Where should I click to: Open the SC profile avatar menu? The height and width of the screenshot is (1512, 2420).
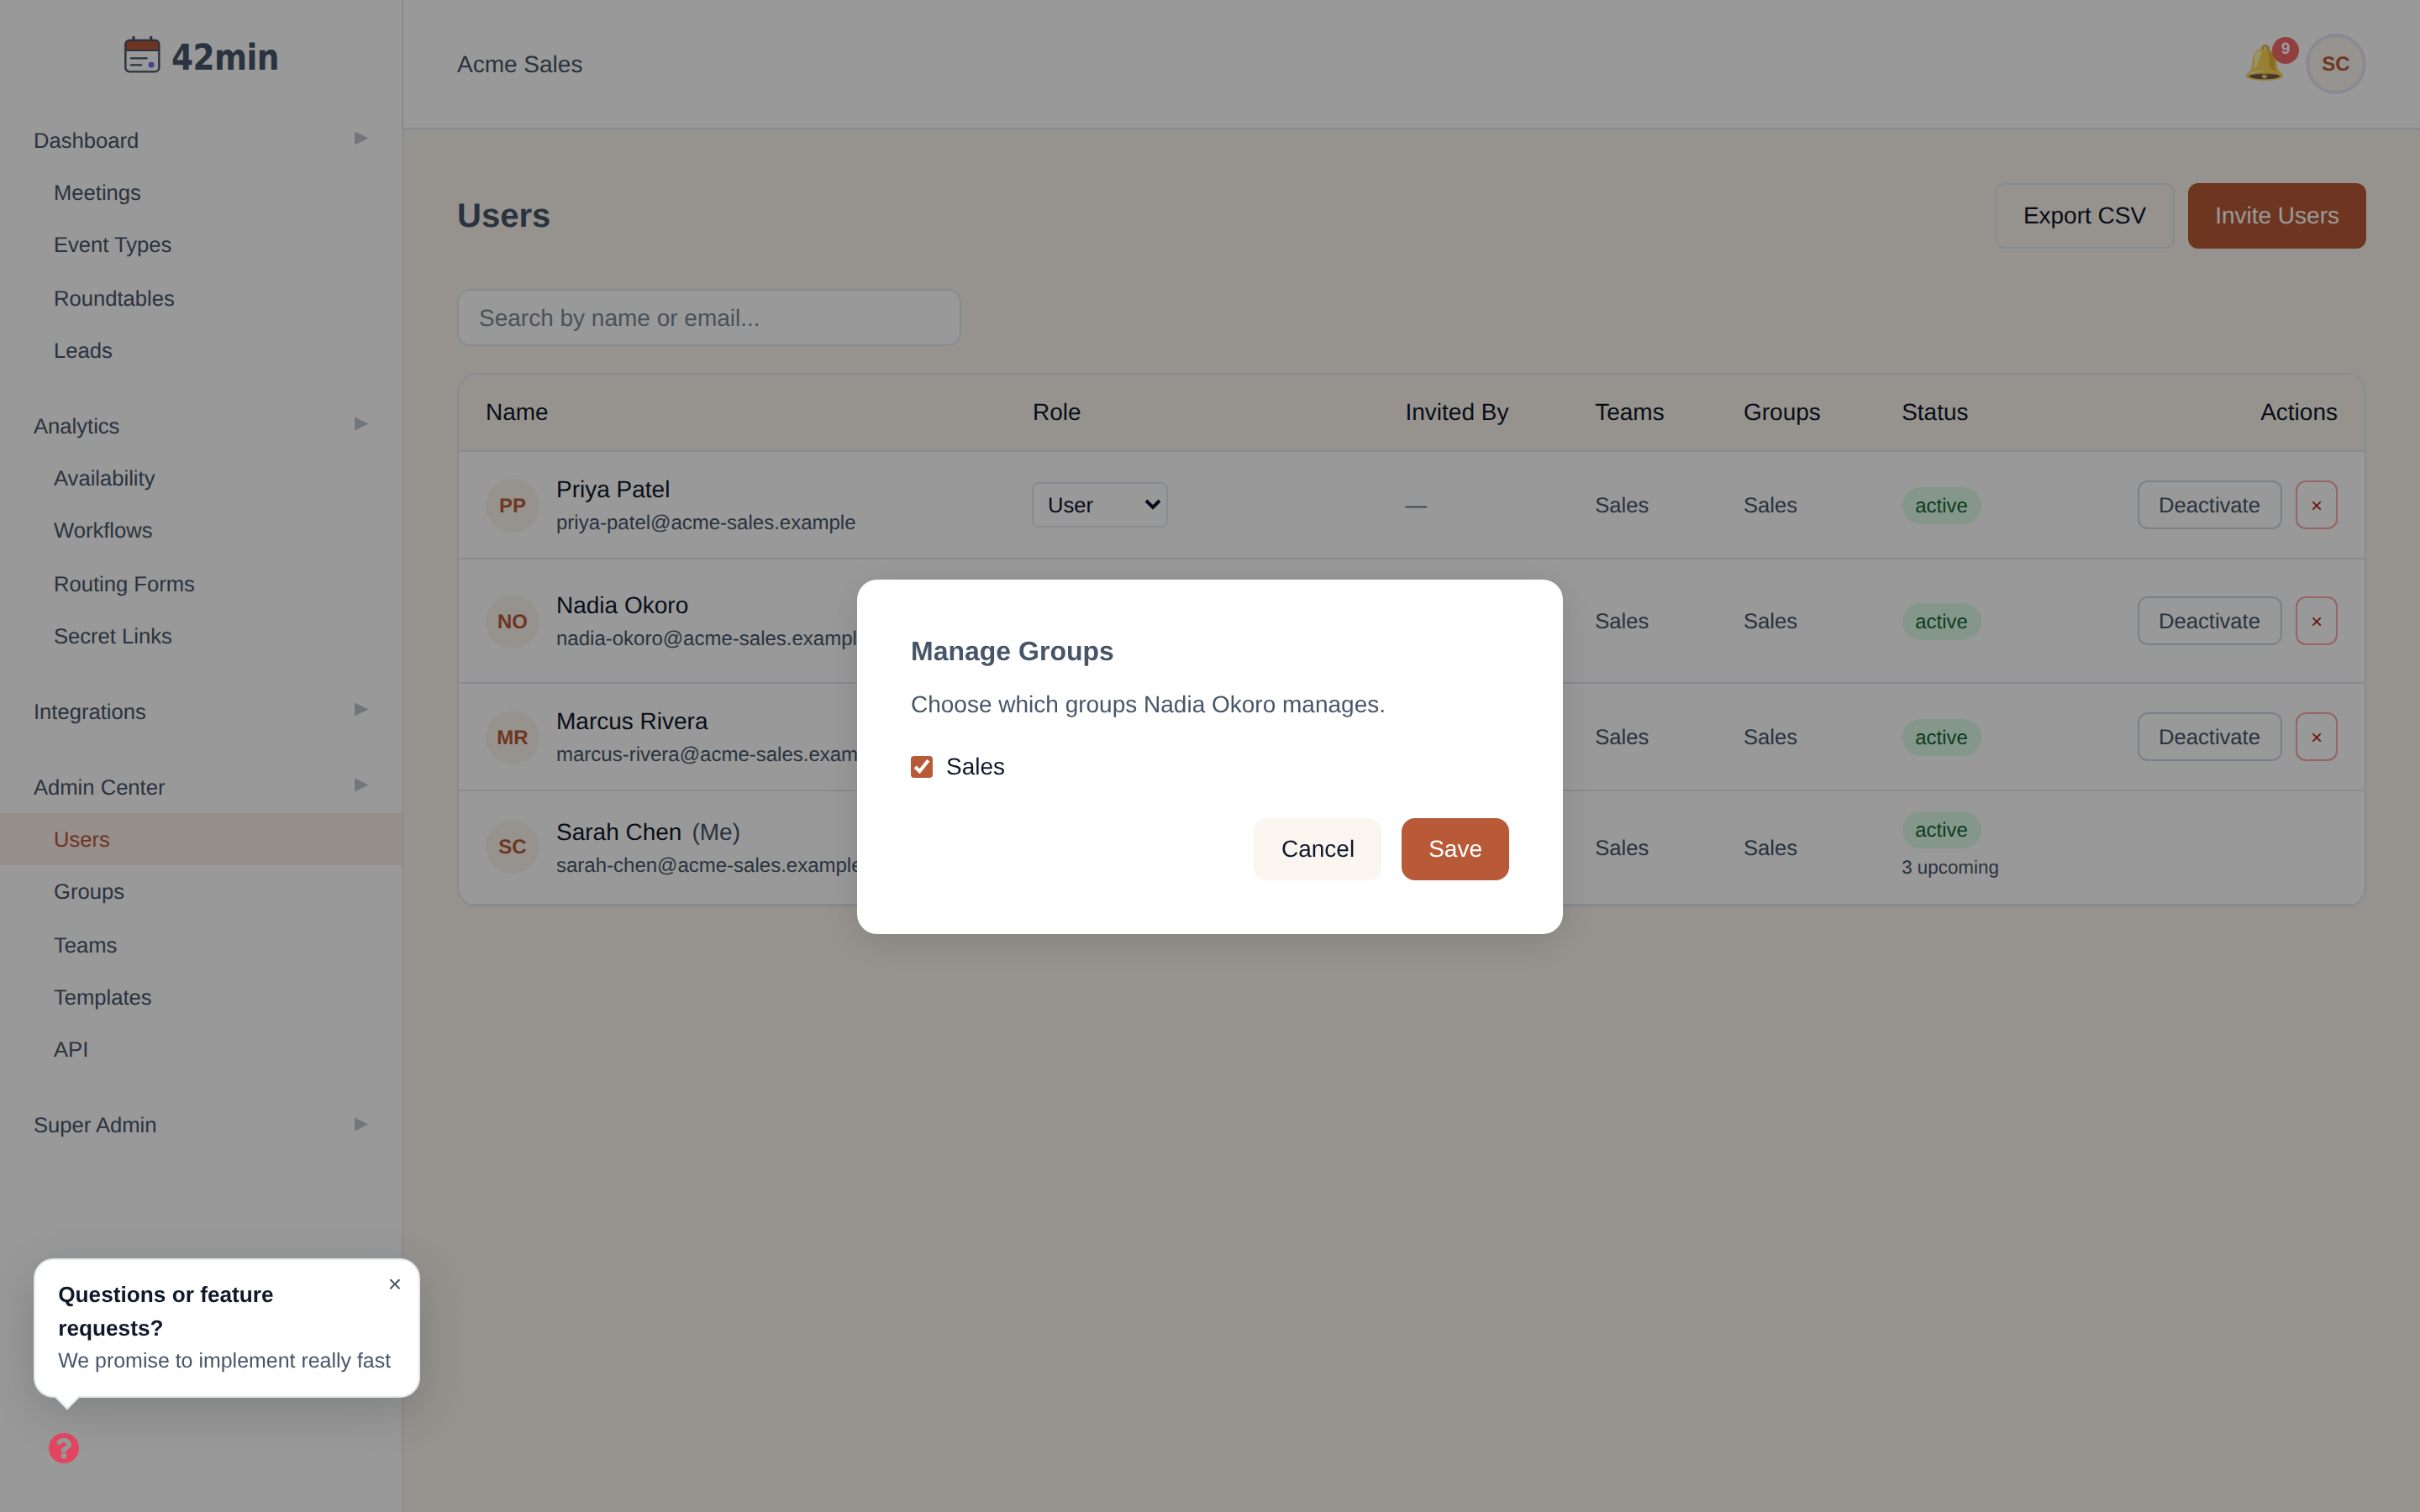coord(2335,64)
